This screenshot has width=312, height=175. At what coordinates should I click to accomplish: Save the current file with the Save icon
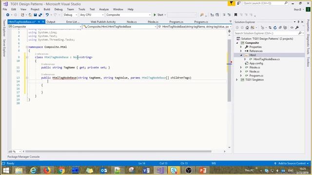tap(35, 15)
